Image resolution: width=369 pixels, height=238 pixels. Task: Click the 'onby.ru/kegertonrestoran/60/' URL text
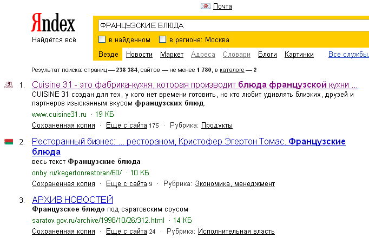click(77, 173)
